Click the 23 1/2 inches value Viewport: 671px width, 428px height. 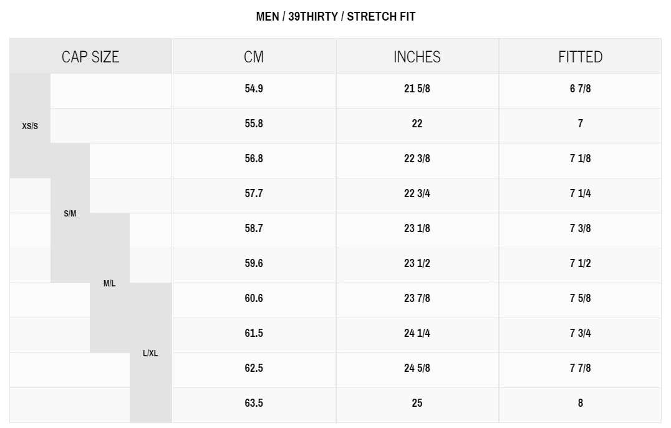[417, 263]
